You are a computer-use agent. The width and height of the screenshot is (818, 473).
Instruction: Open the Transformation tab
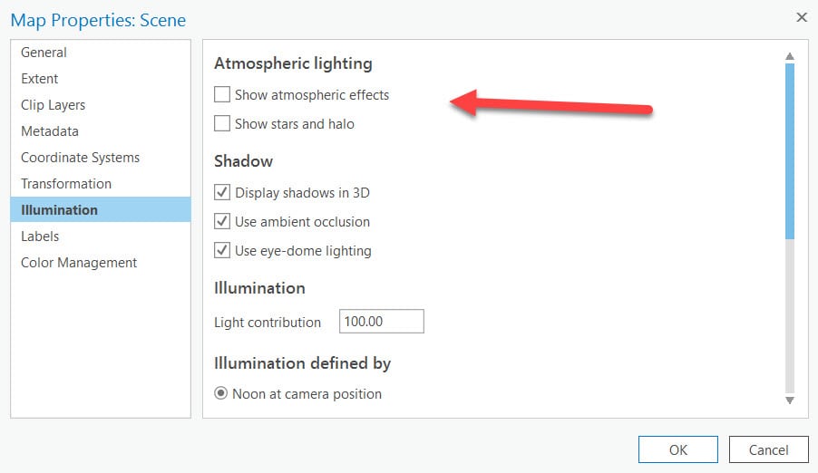pyautogui.click(x=66, y=184)
